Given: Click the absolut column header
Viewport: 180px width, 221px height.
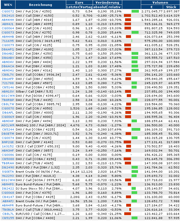Looking at the screenshot, I should (100, 7).
